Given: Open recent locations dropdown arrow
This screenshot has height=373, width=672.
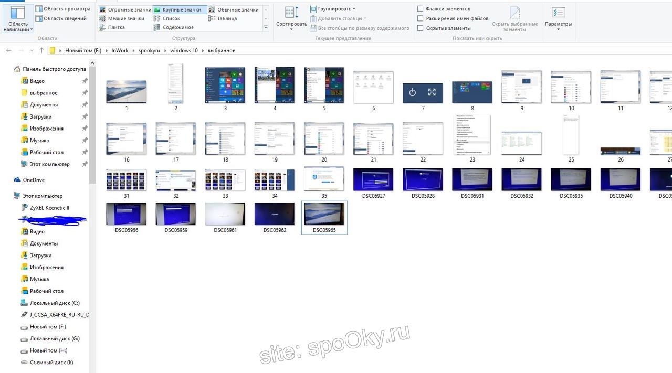Looking at the screenshot, I should tap(32, 51).
